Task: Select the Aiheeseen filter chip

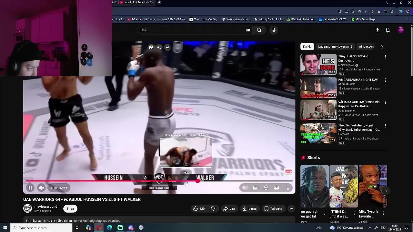Action: [x=366, y=46]
